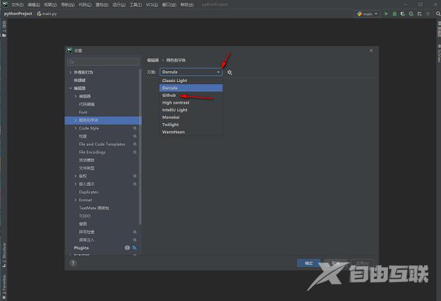Click the help question mark icon

[x=73, y=263]
